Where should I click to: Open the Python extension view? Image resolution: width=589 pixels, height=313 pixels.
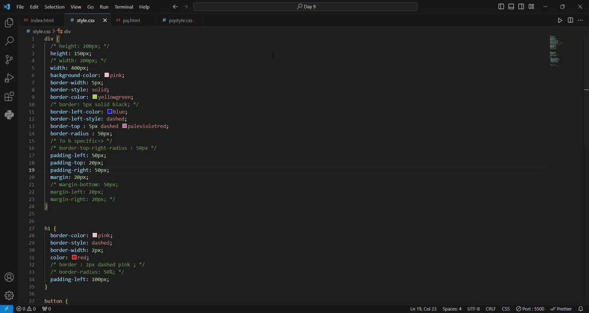(x=9, y=115)
